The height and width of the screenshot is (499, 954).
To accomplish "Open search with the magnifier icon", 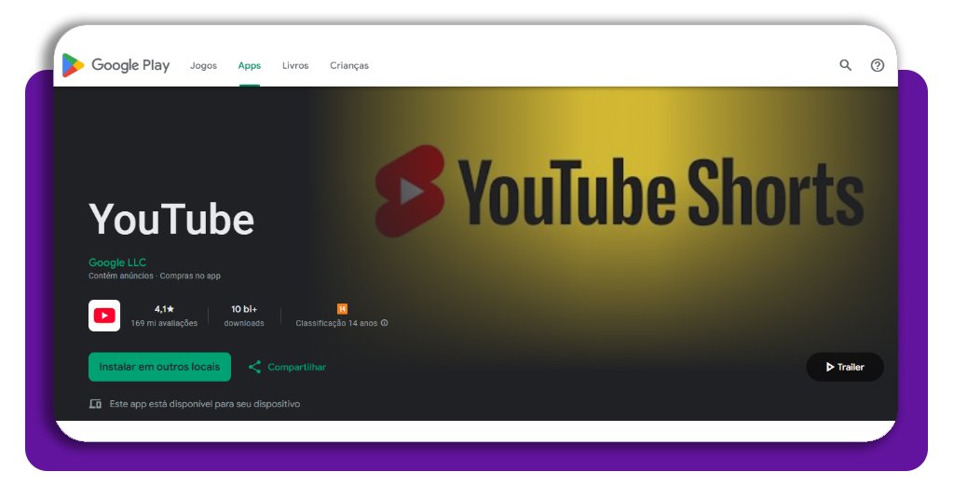I will tap(845, 65).
